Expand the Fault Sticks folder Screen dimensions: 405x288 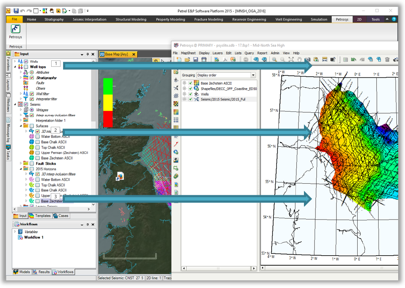click(x=20, y=163)
